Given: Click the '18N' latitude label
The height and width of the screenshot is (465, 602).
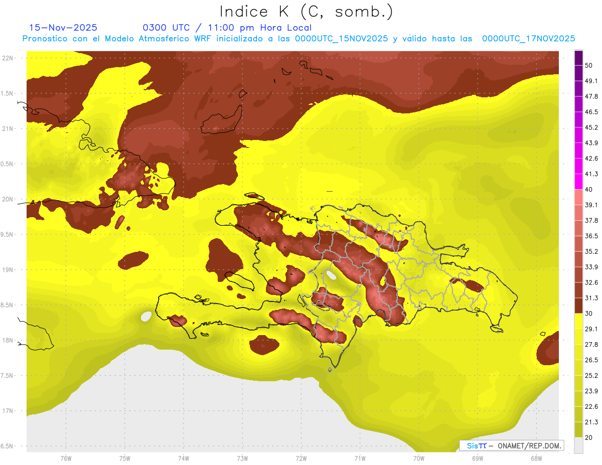Looking at the screenshot, I should [x=8, y=341].
